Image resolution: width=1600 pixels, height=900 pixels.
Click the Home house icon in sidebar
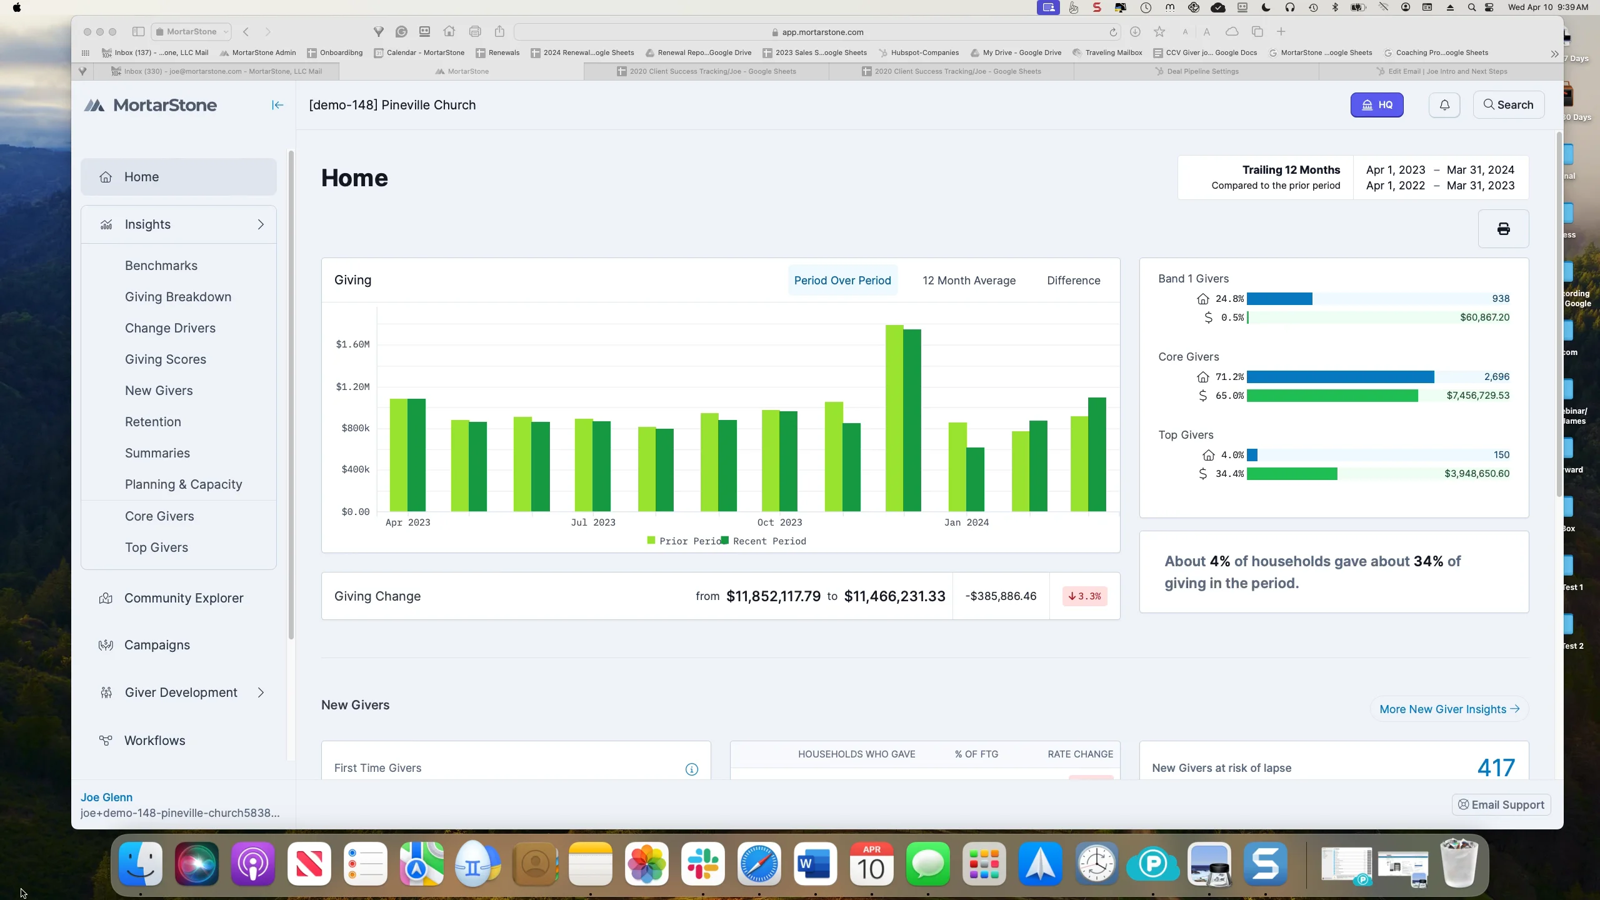pos(106,177)
